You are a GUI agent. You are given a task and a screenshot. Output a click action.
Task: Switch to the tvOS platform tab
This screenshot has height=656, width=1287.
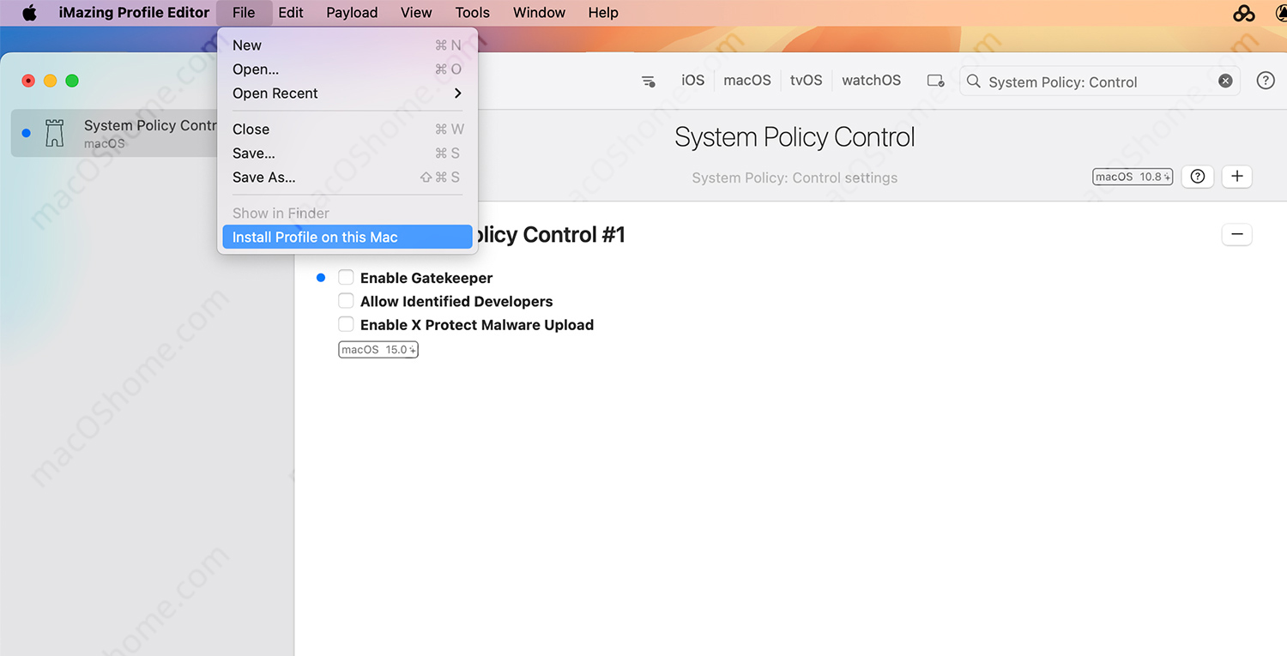coord(806,80)
